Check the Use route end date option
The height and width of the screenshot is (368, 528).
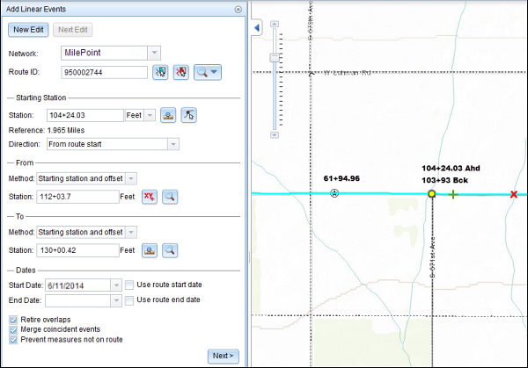[x=129, y=300]
